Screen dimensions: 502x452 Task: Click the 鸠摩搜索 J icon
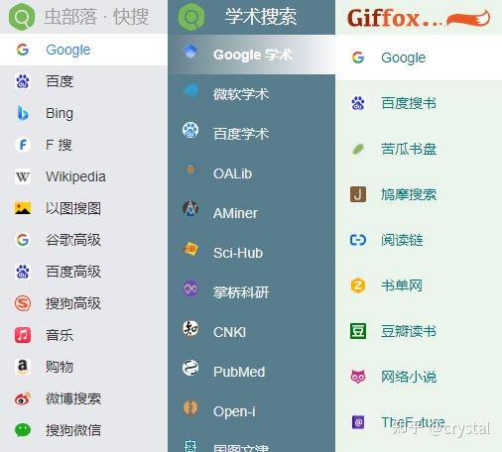coord(358,194)
